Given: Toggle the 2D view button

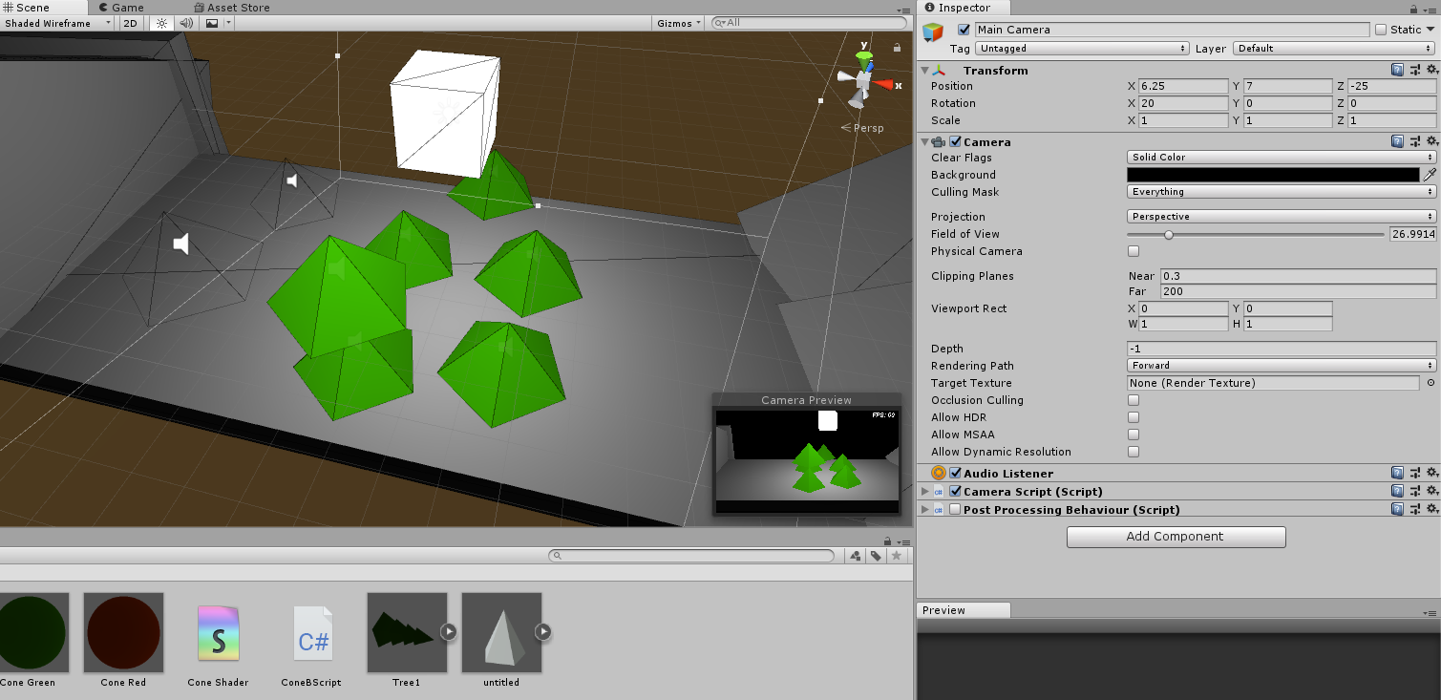Looking at the screenshot, I should click(x=131, y=23).
